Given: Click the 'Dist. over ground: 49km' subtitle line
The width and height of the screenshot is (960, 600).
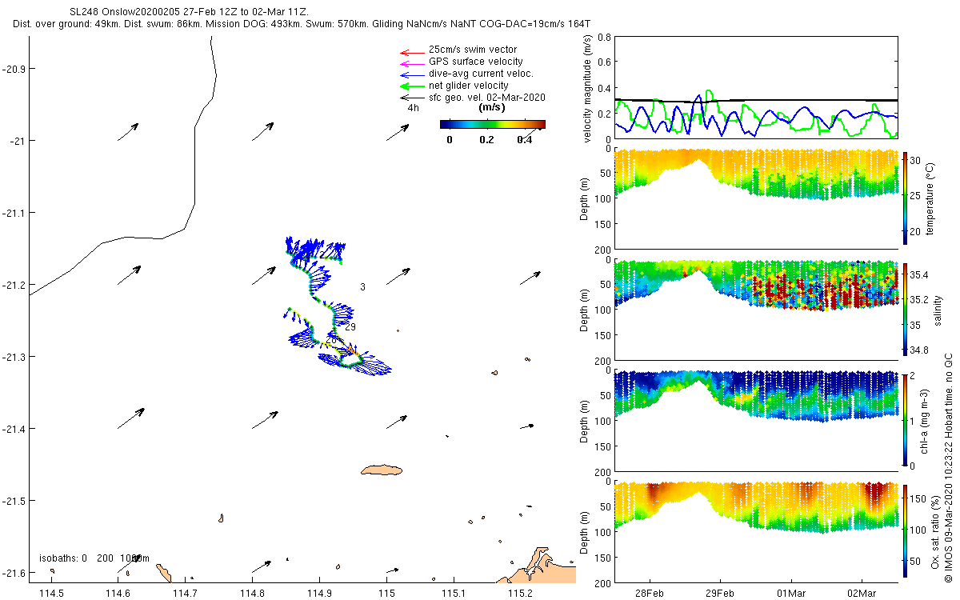Looking at the screenshot, I should click(x=302, y=25).
